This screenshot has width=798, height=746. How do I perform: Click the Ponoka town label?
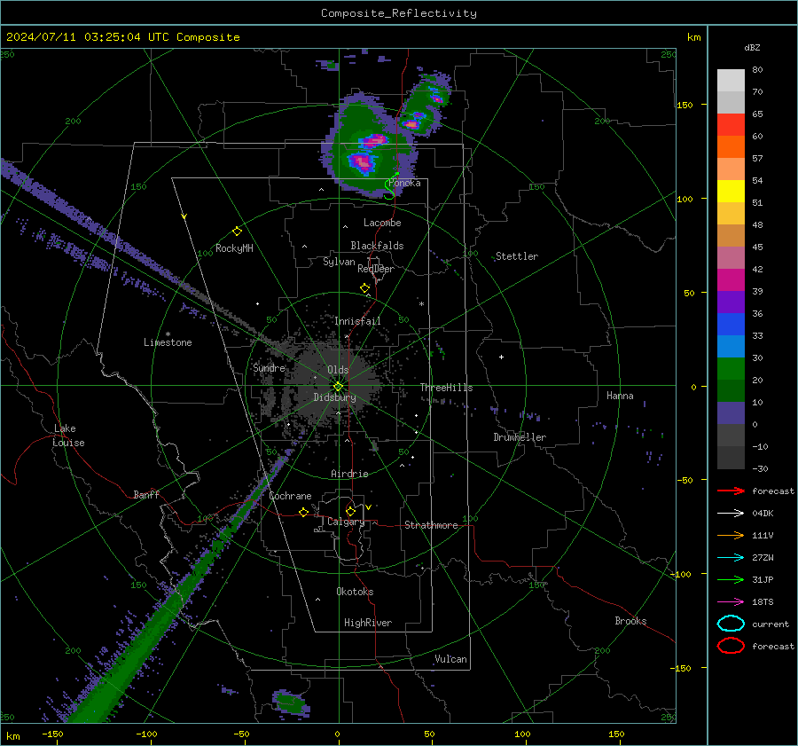pyautogui.click(x=405, y=184)
